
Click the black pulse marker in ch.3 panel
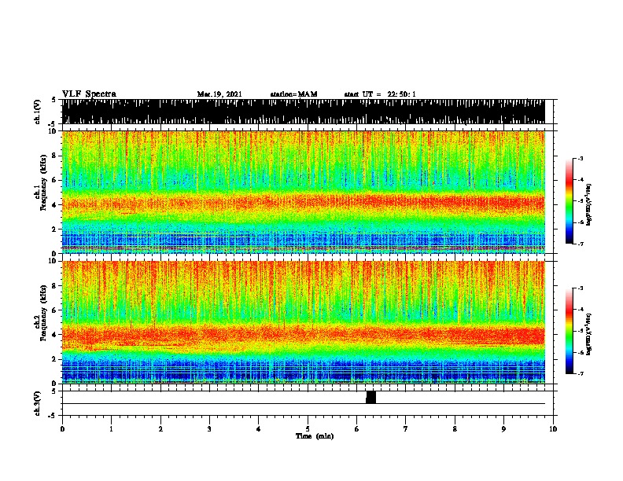pos(370,397)
